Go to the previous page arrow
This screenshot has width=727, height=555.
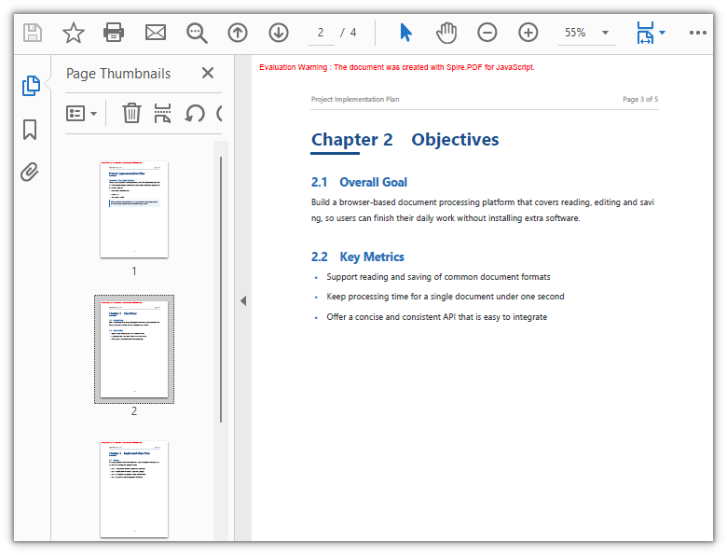(x=238, y=33)
